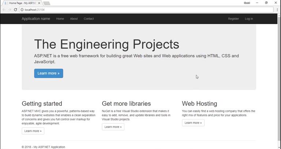Click the browser back arrow
Screen dimensions: 281x149
point(4,9)
